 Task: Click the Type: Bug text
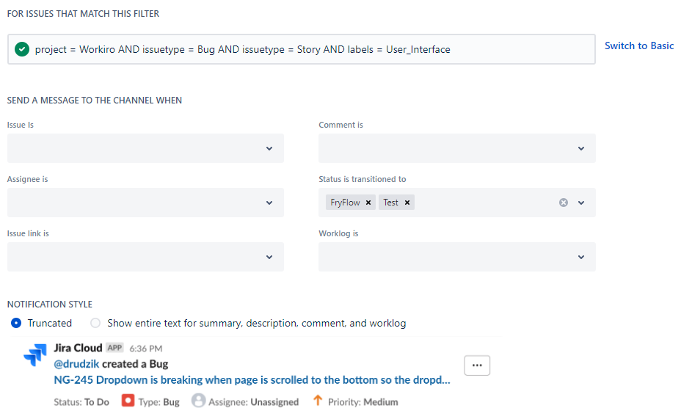(159, 402)
